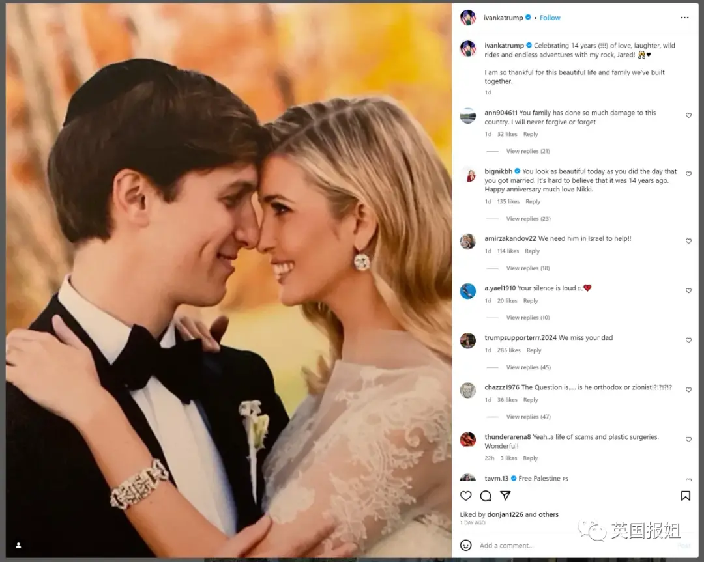Open chazzz1976's profile from username
704x562 pixels.
tap(502, 387)
